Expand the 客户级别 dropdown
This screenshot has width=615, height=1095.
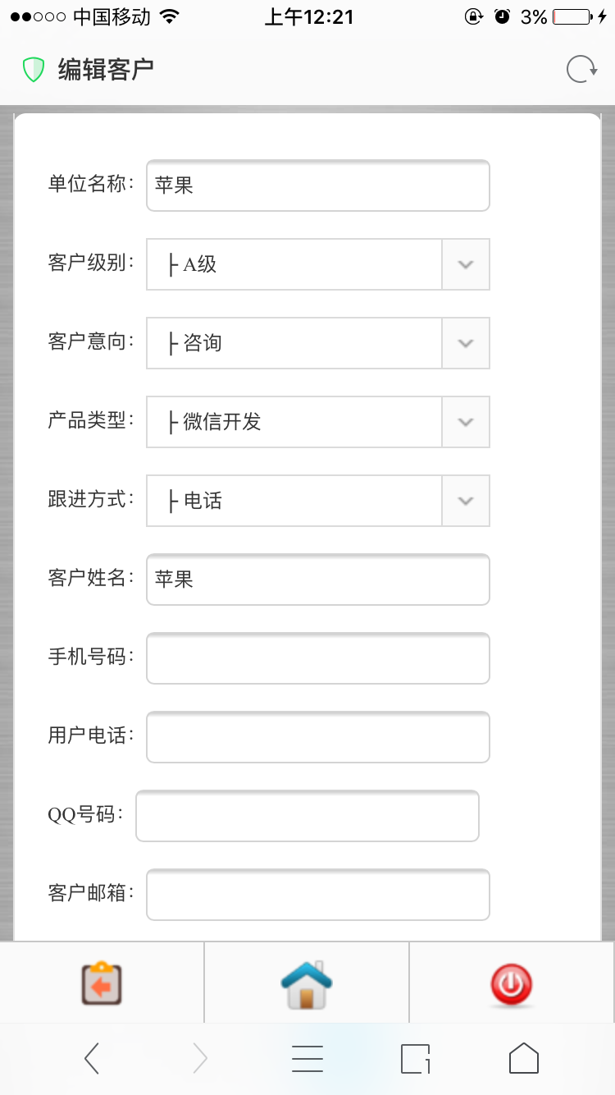click(x=318, y=264)
